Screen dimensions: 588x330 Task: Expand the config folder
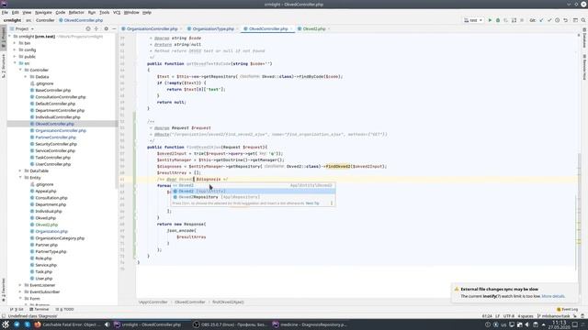click(16, 49)
